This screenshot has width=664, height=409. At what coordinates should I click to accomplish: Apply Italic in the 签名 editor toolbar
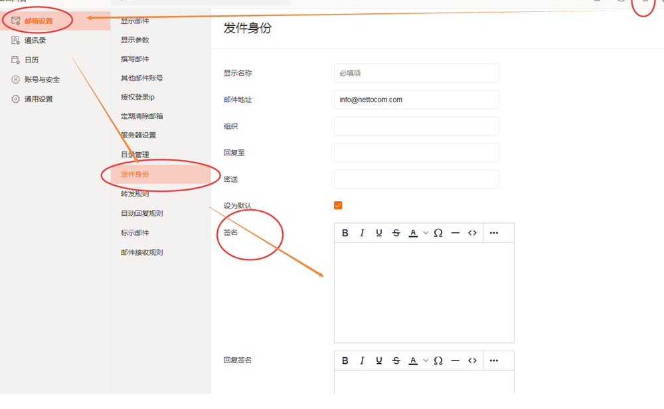click(362, 233)
